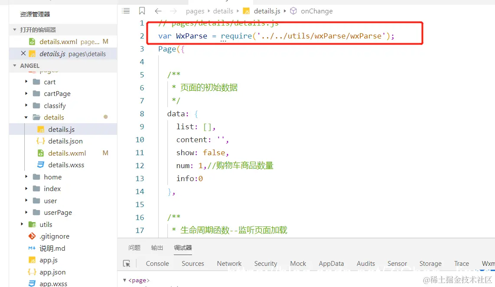Open the Audits devtools tab

click(365, 263)
